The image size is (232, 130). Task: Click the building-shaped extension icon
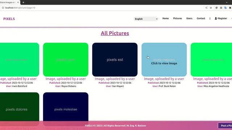pyautogui.click(x=221, y=8)
